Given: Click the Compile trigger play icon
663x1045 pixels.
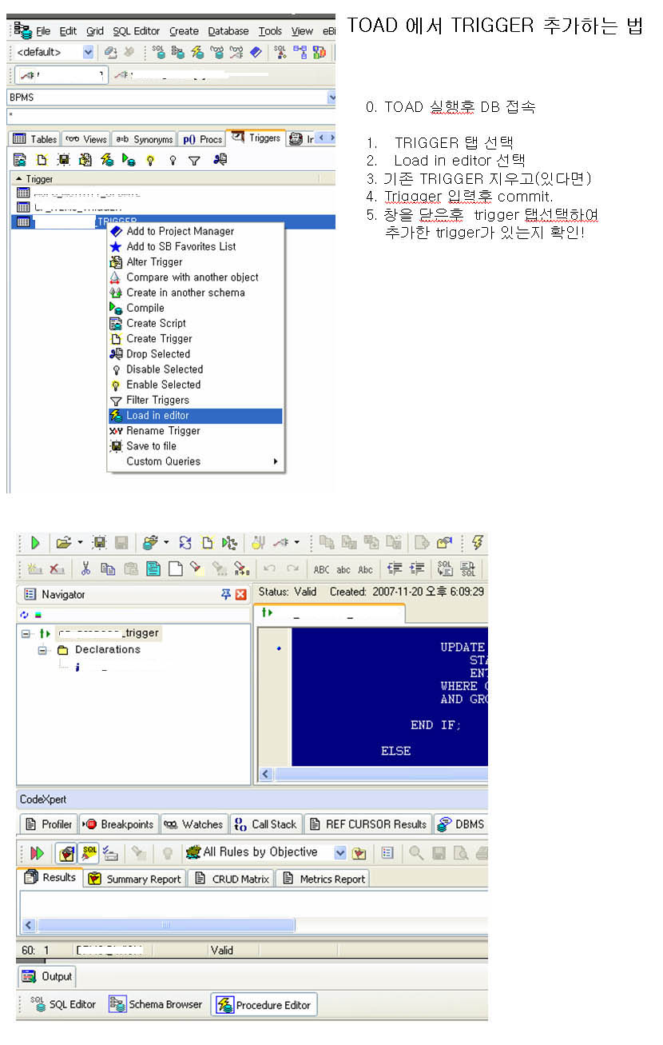Looking at the screenshot, I should pos(128,160).
